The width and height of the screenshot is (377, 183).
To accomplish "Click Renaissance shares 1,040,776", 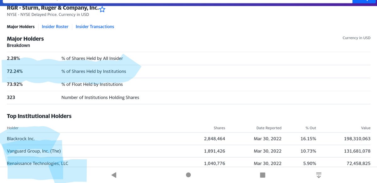I will pyautogui.click(x=215, y=163).
